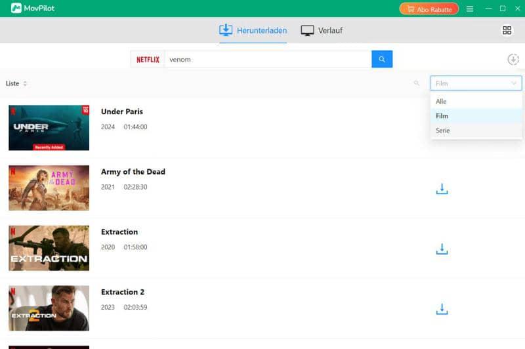Switch to the Verlauf tab
525x349 pixels.
tap(322, 30)
